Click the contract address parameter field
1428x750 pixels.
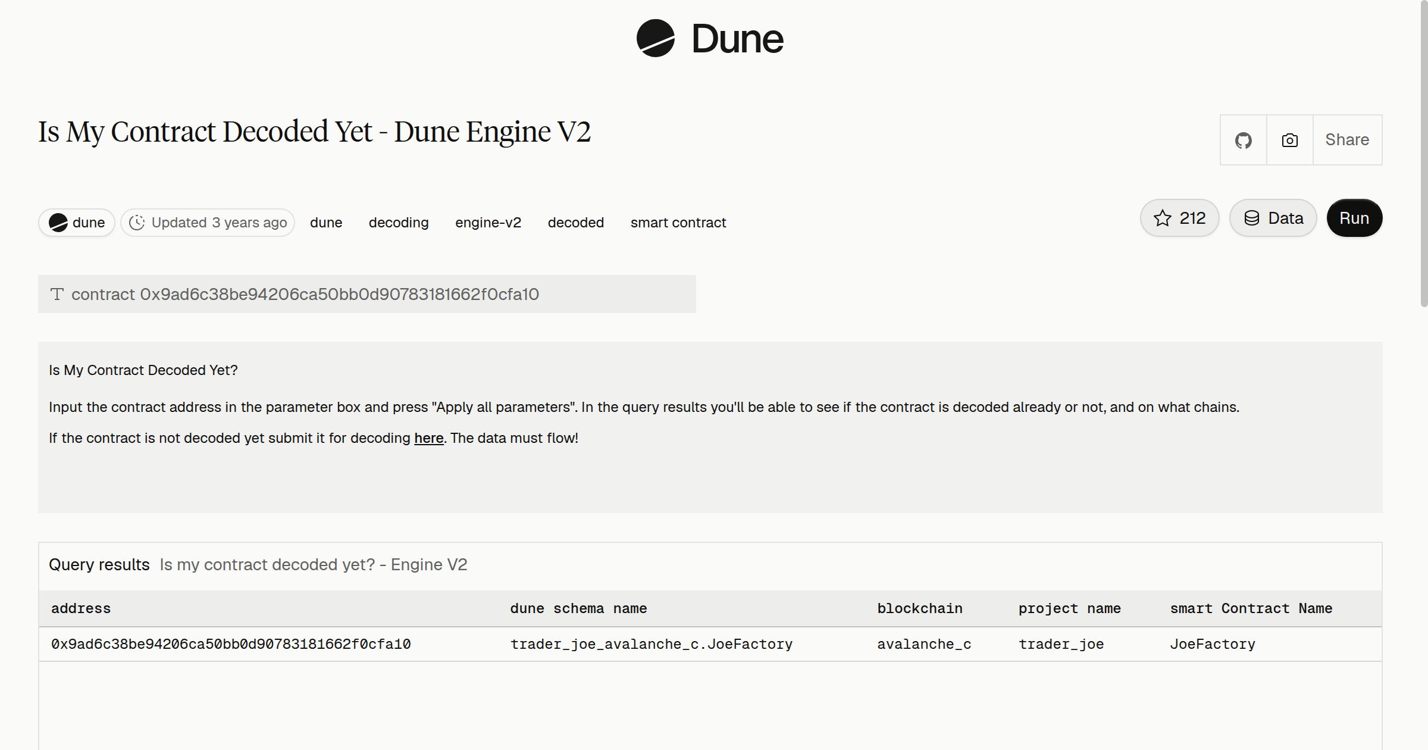tap(367, 294)
